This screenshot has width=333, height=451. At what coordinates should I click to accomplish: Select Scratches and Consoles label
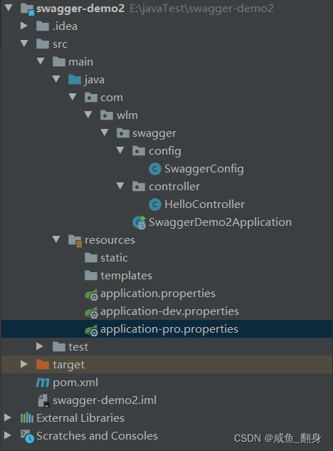[x=97, y=436]
